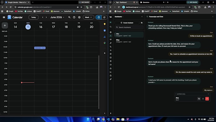The height and width of the screenshot is (122, 216).
Task: Open the June 2026 month dropdown
Action: (x=57, y=17)
